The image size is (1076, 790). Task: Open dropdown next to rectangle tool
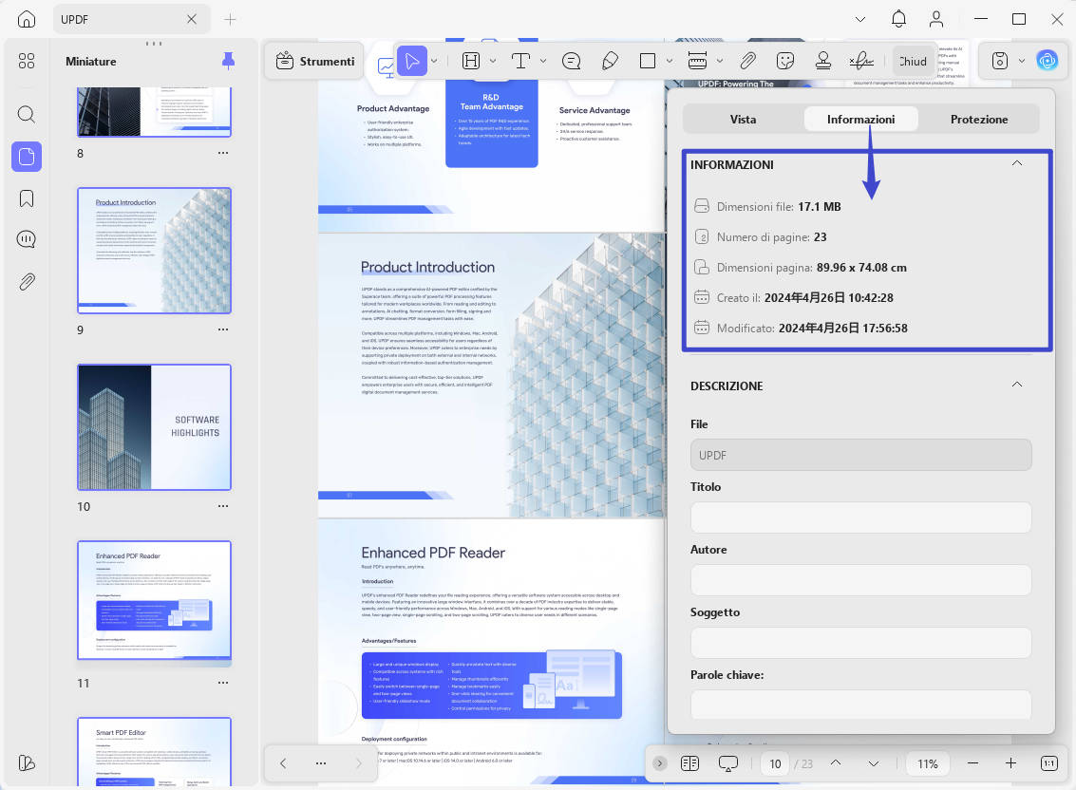670,61
